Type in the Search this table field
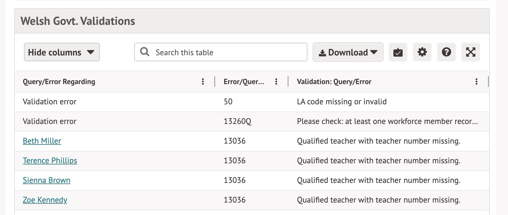The height and width of the screenshot is (215, 508). [x=225, y=52]
